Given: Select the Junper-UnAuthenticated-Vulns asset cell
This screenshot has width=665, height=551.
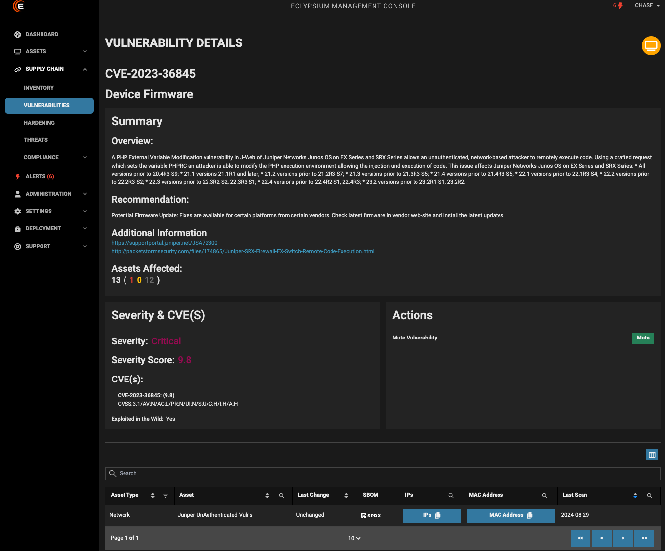Looking at the screenshot, I should click(x=215, y=515).
